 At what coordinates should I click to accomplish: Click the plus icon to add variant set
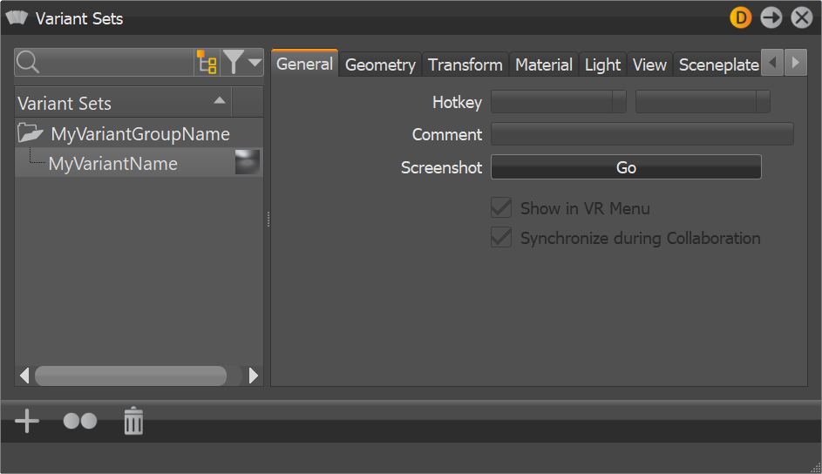coord(27,421)
